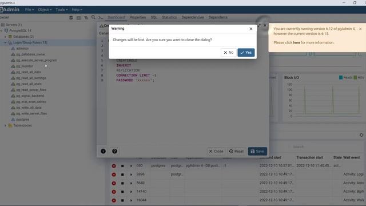This screenshot has height=206, width=366.
Task: Dismiss the pgAdmin version notification
Action: pyautogui.click(x=360, y=29)
